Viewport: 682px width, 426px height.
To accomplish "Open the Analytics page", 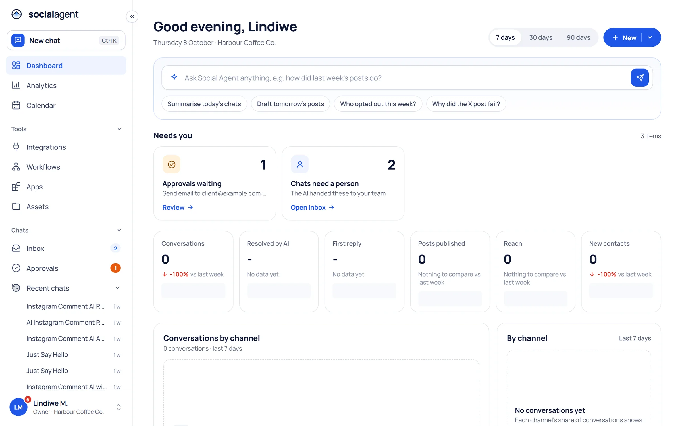I will pyautogui.click(x=66, y=85).
